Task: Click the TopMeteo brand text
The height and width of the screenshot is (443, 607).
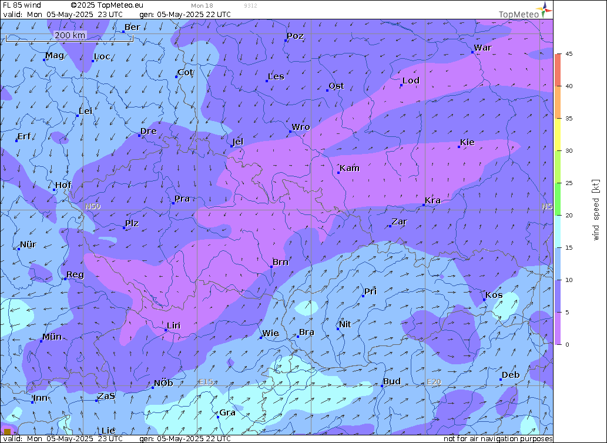Action: coord(519,15)
